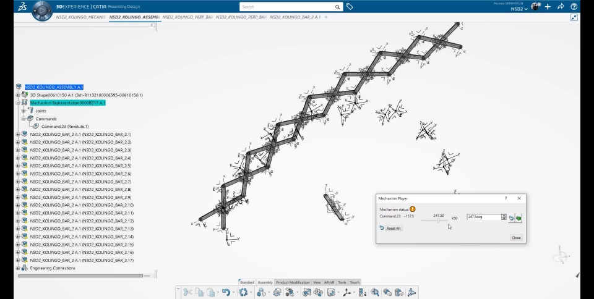
Task: Click the Command.23 slider handle
Action: [x=438, y=221]
